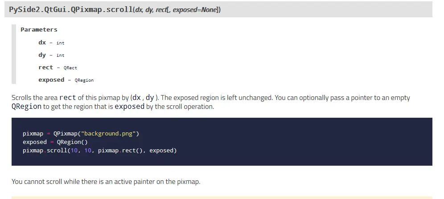Image resolution: width=444 pixels, height=199 pixels.
Task: Click the exposed parameter name in the list
Action: [x=51, y=80]
